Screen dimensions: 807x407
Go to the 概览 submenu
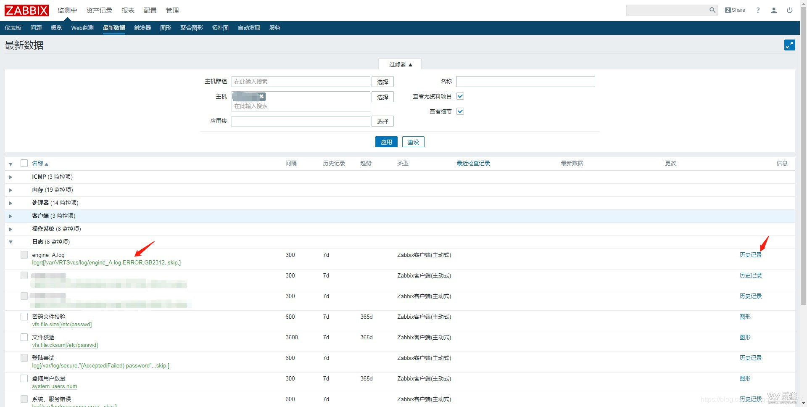click(56, 28)
